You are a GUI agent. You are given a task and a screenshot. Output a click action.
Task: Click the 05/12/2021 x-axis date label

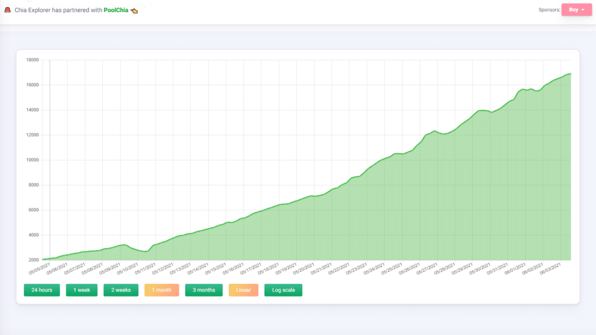click(x=163, y=269)
